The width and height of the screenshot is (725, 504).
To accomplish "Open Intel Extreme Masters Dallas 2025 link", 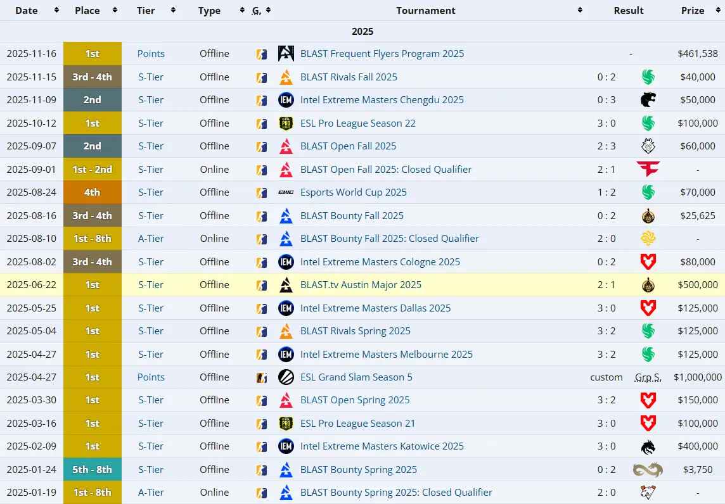I will coord(375,308).
